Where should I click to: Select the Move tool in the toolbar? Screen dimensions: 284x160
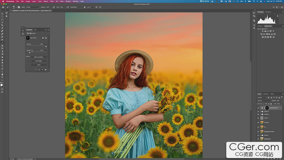pos(2,14)
